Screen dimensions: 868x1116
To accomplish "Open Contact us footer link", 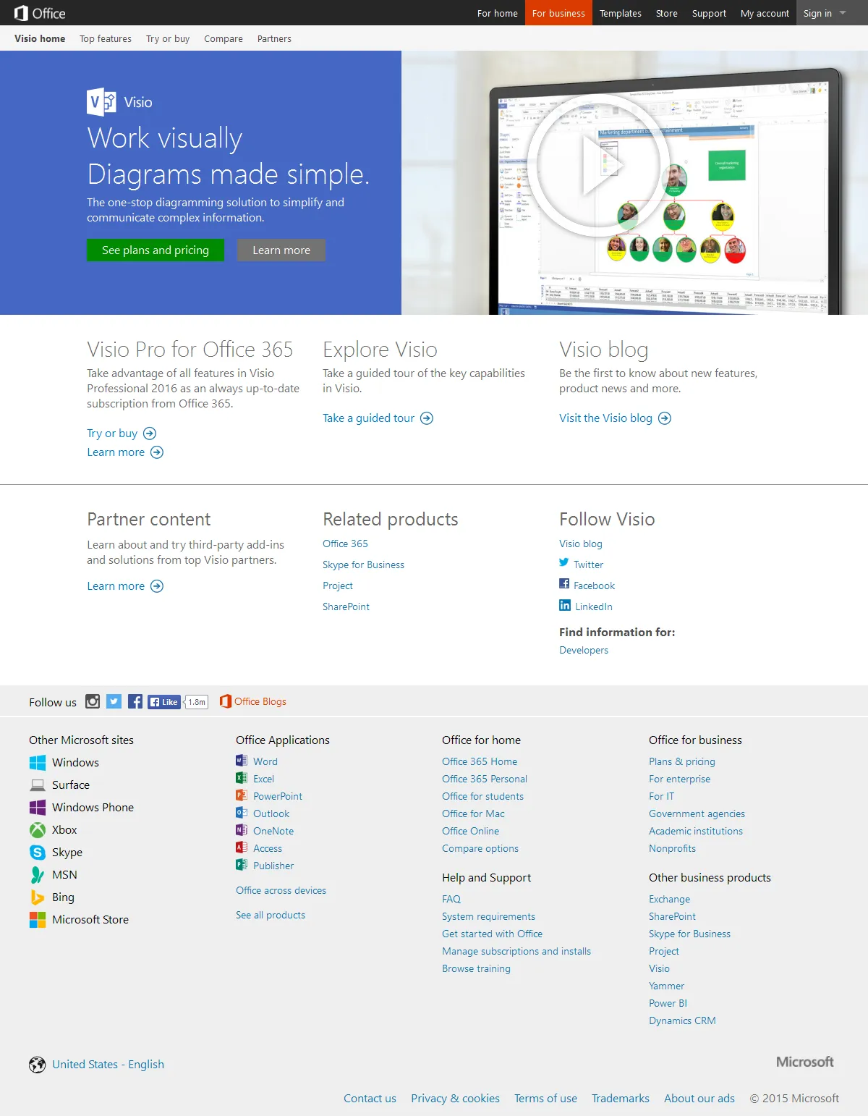I will click(370, 1099).
